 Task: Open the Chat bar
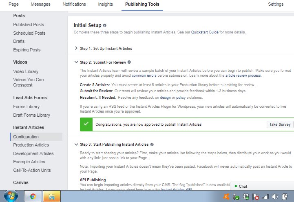(x=262, y=186)
